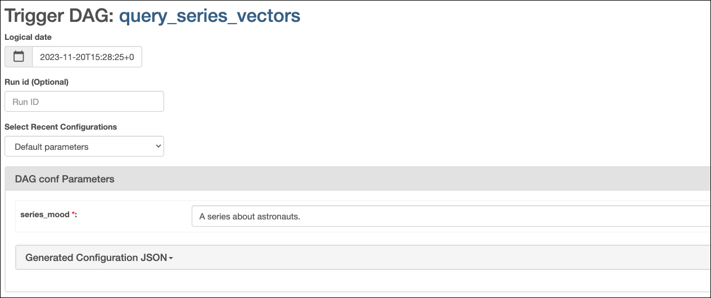Open the query_series_vectors DAG link

210,16
